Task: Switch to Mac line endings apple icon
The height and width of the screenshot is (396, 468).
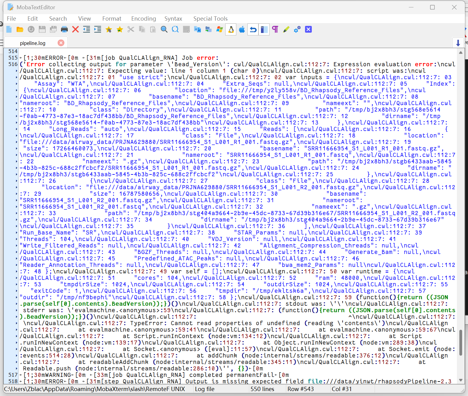Action: 242,29
